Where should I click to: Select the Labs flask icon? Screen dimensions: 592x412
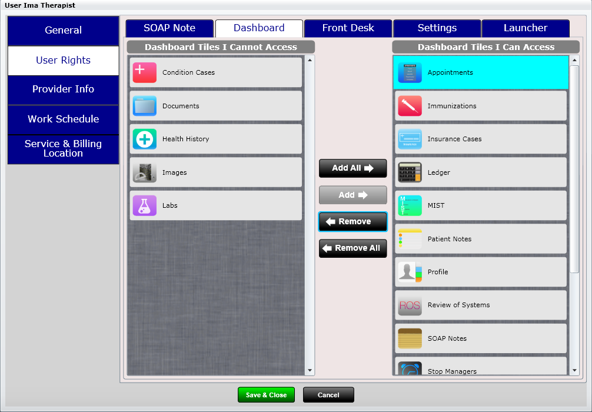(144, 205)
